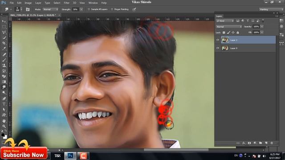The height and width of the screenshot is (160, 285).
Task: Select the Pen tool
Action: coord(4,99)
